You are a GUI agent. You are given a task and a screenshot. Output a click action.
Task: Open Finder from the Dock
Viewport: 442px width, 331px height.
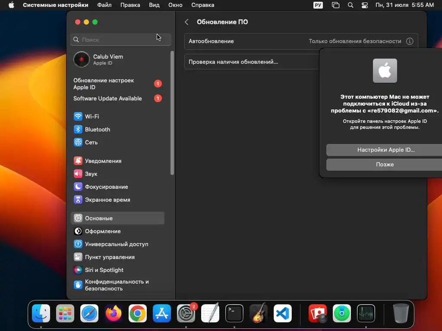41,313
